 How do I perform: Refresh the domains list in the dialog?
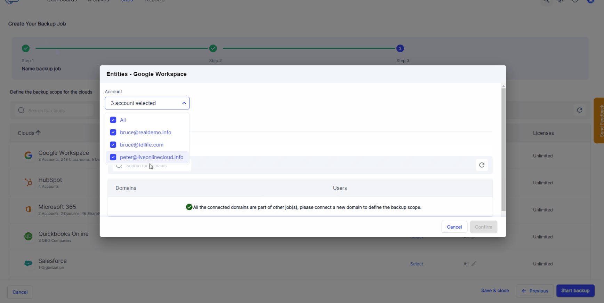click(x=482, y=165)
